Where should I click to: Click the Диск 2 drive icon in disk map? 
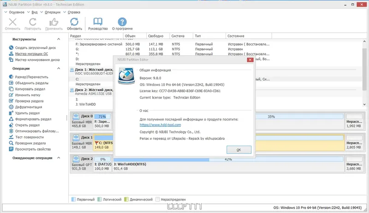tap(76, 159)
